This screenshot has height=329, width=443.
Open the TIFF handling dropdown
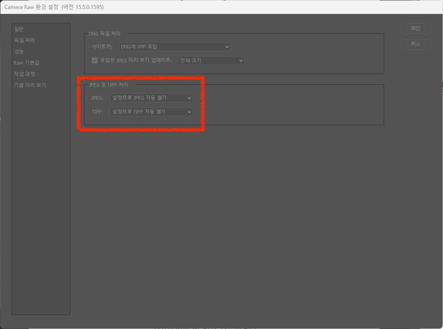pyautogui.click(x=151, y=112)
